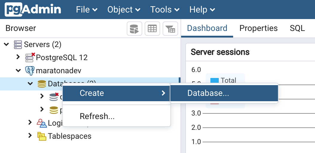
Task: Click the maratonadev elephant server icon
Action: pyautogui.click(x=30, y=71)
